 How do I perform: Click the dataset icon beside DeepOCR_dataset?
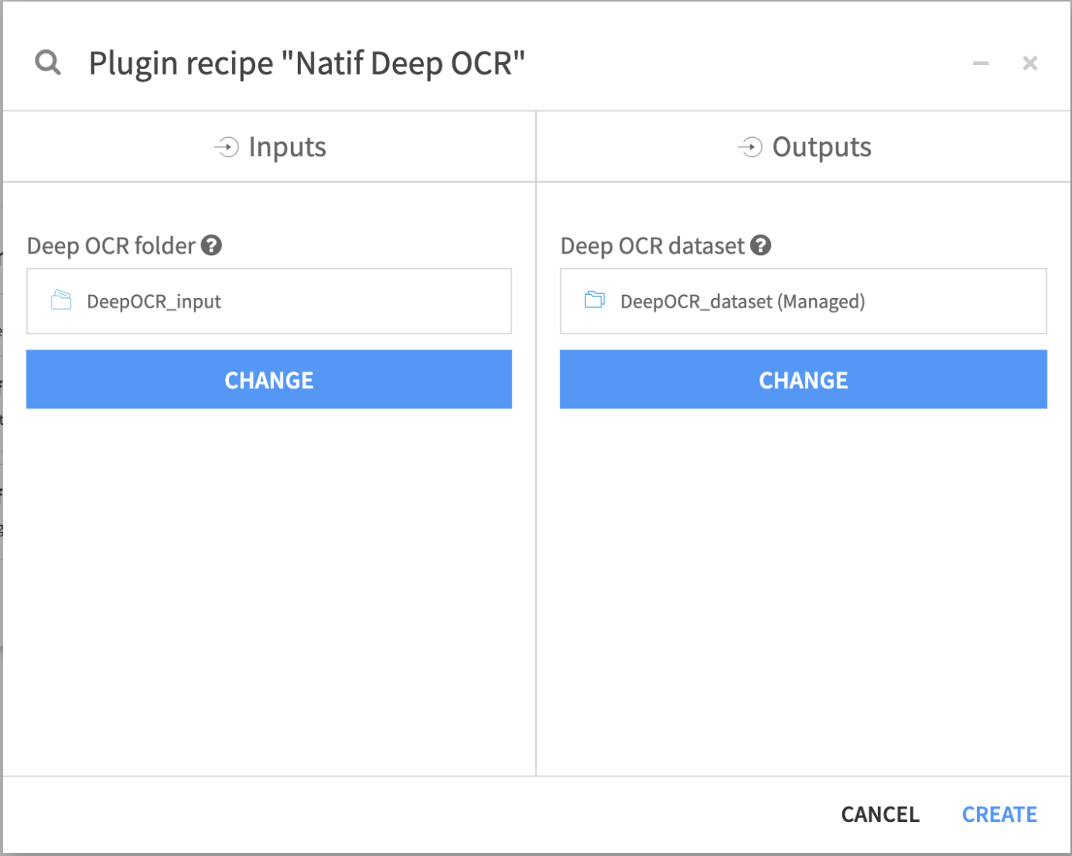coord(594,301)
